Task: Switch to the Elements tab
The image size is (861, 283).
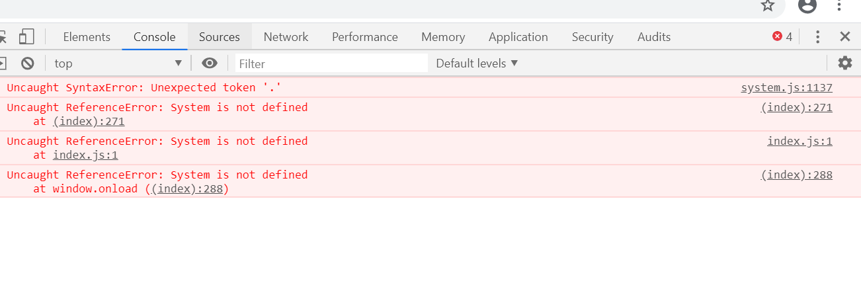Action: pyautogui.click(x=87, y=37)
